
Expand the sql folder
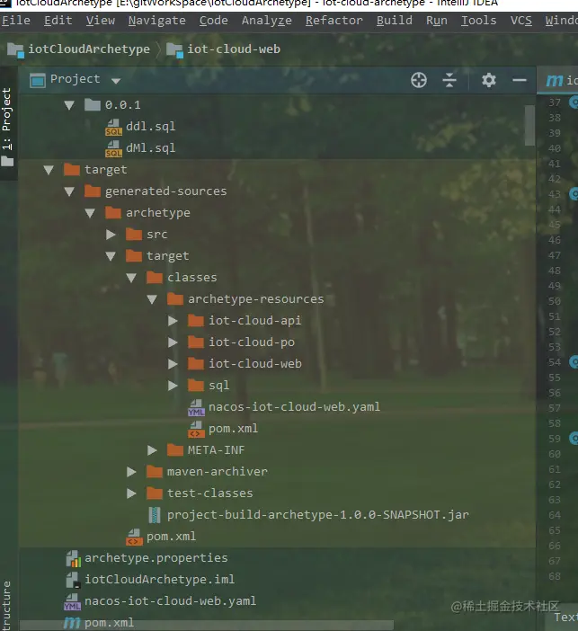[x=173, y=386]
